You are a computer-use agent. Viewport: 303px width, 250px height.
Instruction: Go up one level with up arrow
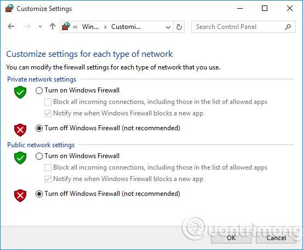pos(53,26)
